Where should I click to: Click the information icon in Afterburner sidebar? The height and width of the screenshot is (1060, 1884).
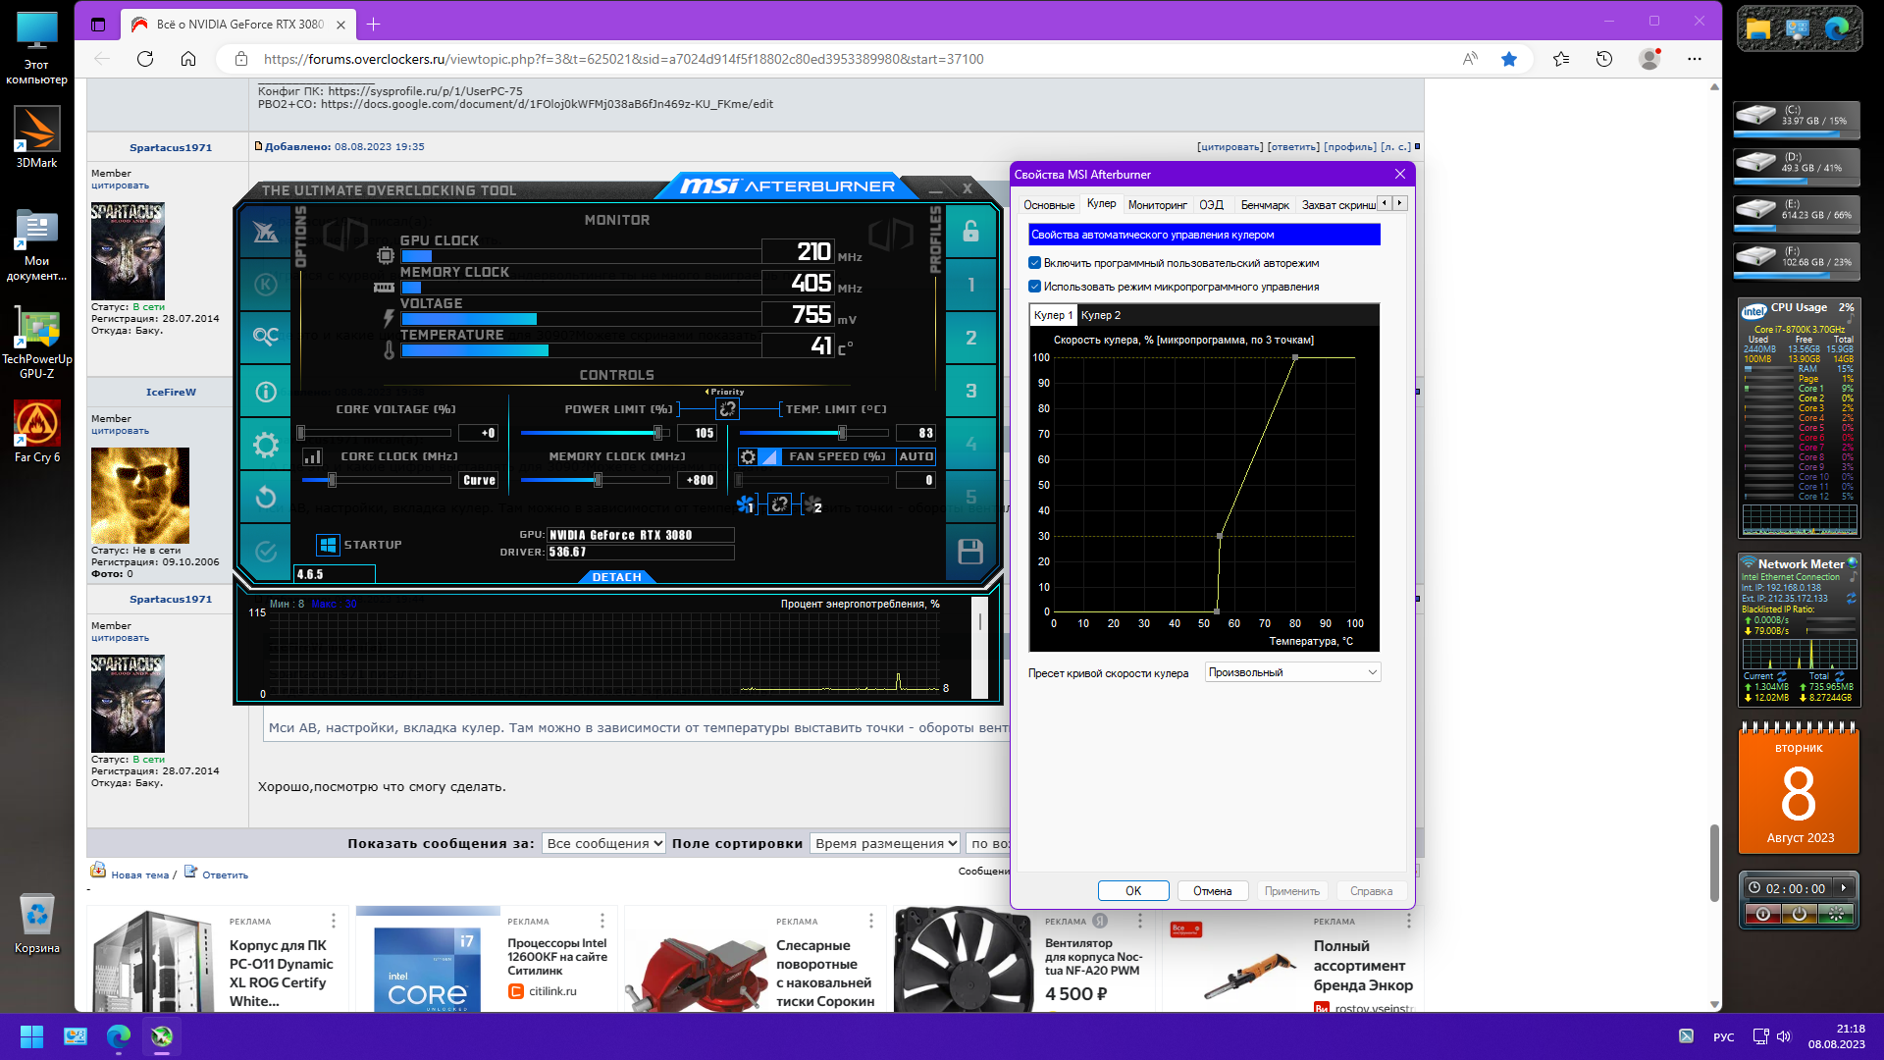click(x=265, y=392)
